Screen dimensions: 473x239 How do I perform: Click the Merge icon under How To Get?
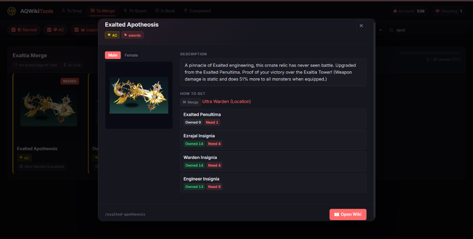point(184,102)
